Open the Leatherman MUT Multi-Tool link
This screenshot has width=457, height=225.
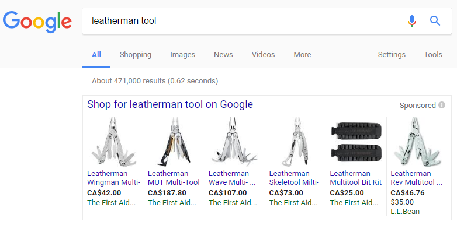click(174, 178)
